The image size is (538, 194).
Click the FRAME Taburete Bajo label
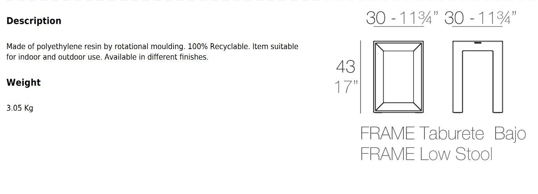(x=443, y=134)
